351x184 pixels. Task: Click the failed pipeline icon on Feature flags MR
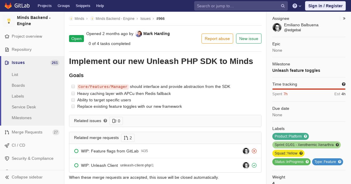click(254, 151)
